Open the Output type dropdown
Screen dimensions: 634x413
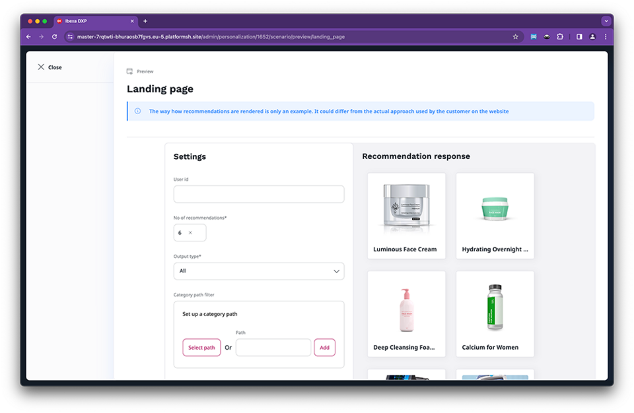tap(259, 271)
